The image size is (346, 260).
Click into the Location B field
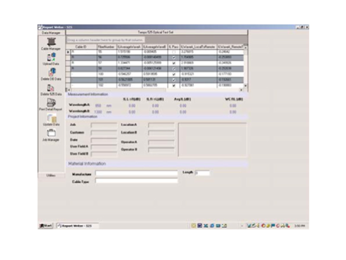pos(161,133)
